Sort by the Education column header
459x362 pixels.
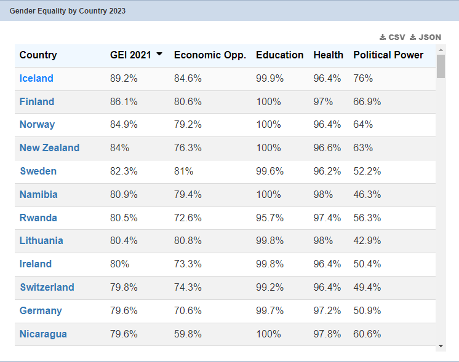[x=279, y=55]
